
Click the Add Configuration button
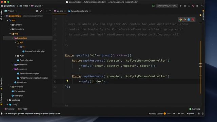pos(167,6)
